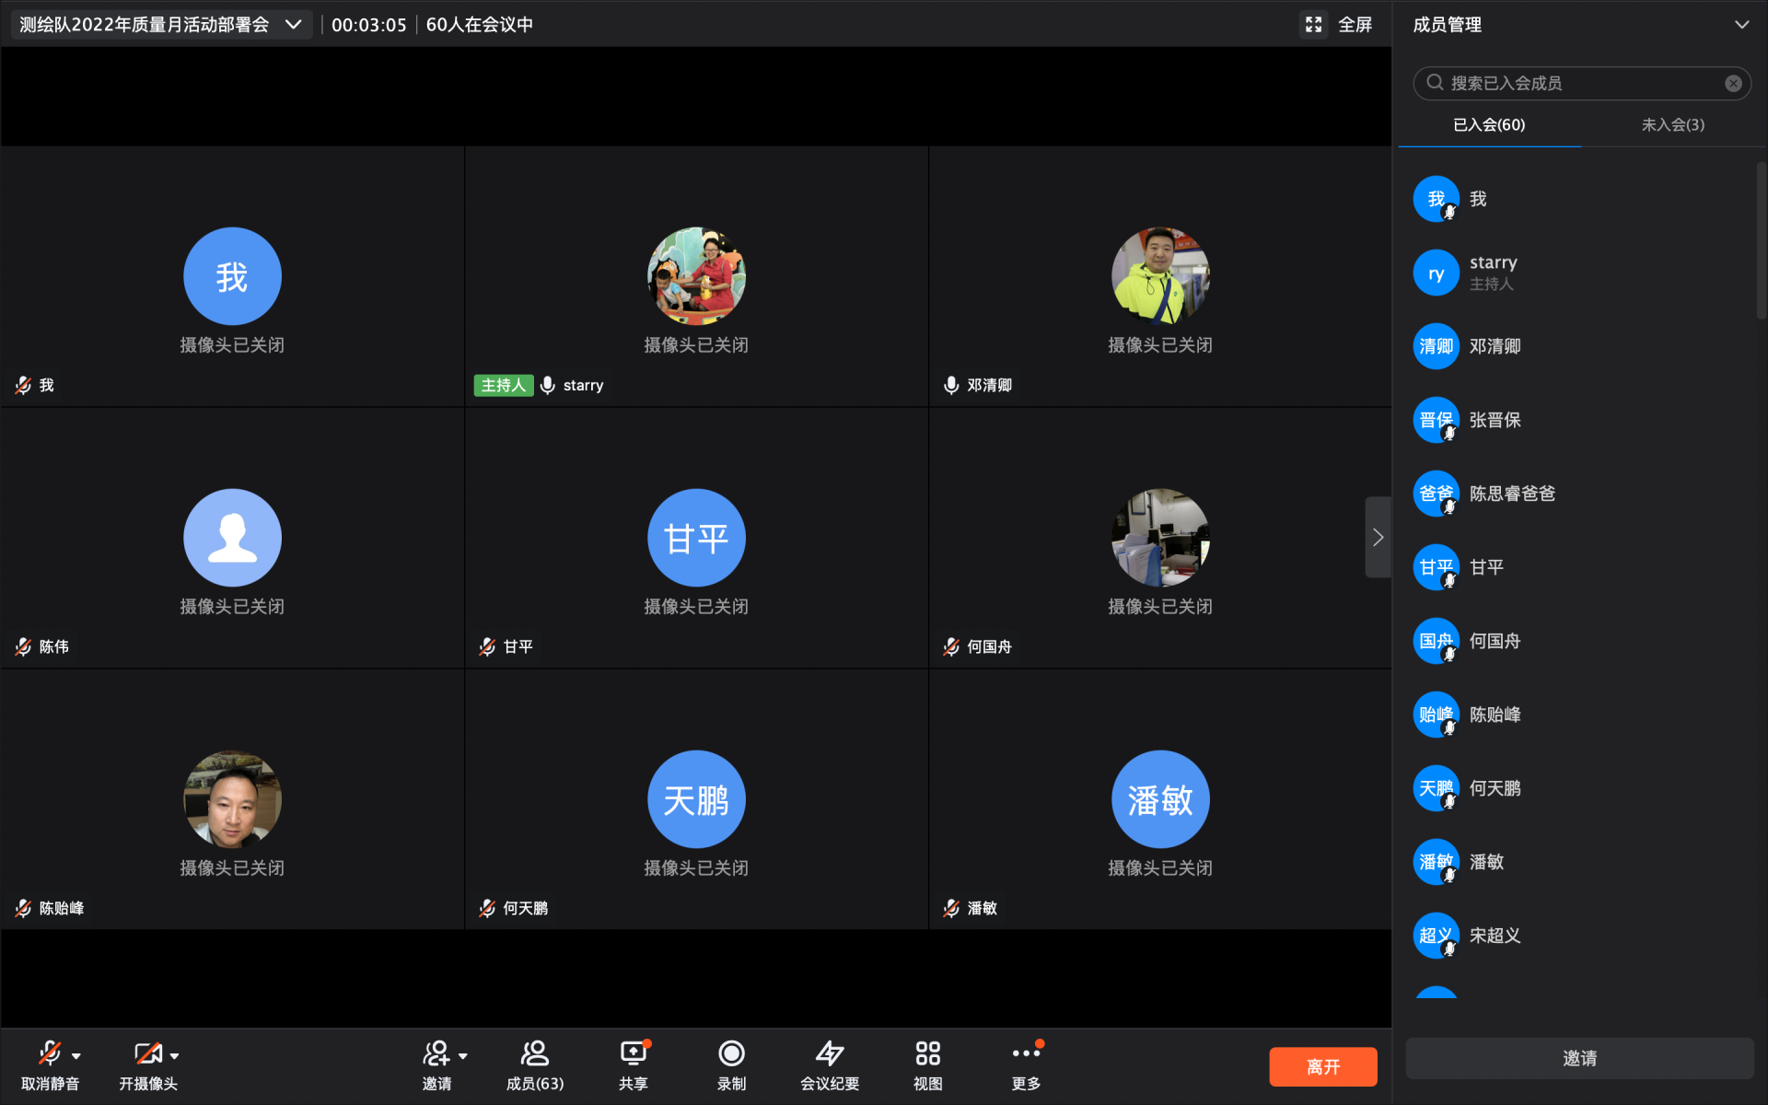This screenshot has width=1768, height=1105.
Task: Switch to the 未入会(3) tab
Action: coord(1672,125)
